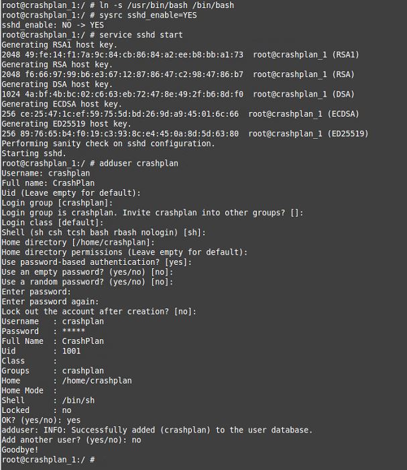Click the 'Lock out the account' prompt

click(x=99, y=312)
